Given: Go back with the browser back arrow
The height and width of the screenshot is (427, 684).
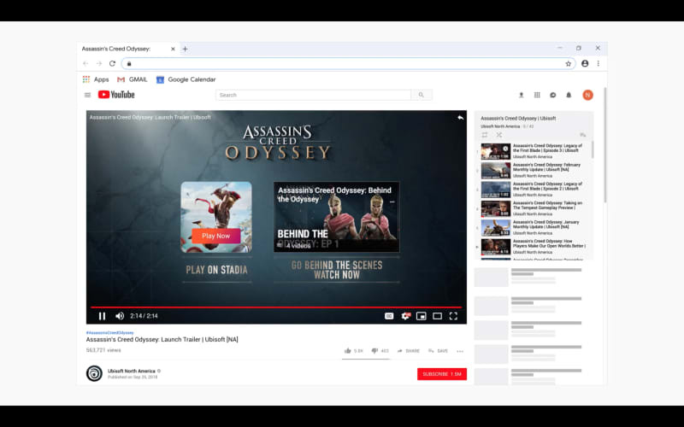Looking at the screenshot, I should [x=85, y=63].
